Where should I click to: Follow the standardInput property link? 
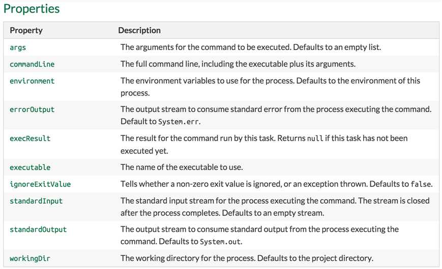[x=36, y=201]
